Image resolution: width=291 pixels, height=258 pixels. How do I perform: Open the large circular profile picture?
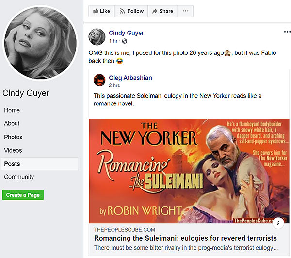tap(40, 43)
